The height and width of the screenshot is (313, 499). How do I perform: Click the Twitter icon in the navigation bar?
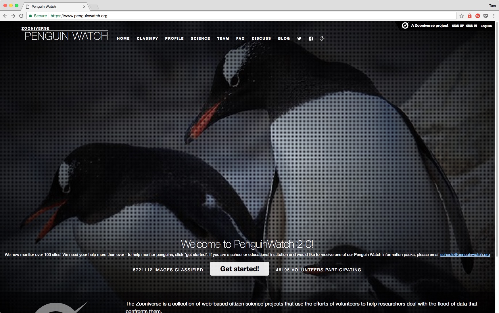[x=299, y=38]
